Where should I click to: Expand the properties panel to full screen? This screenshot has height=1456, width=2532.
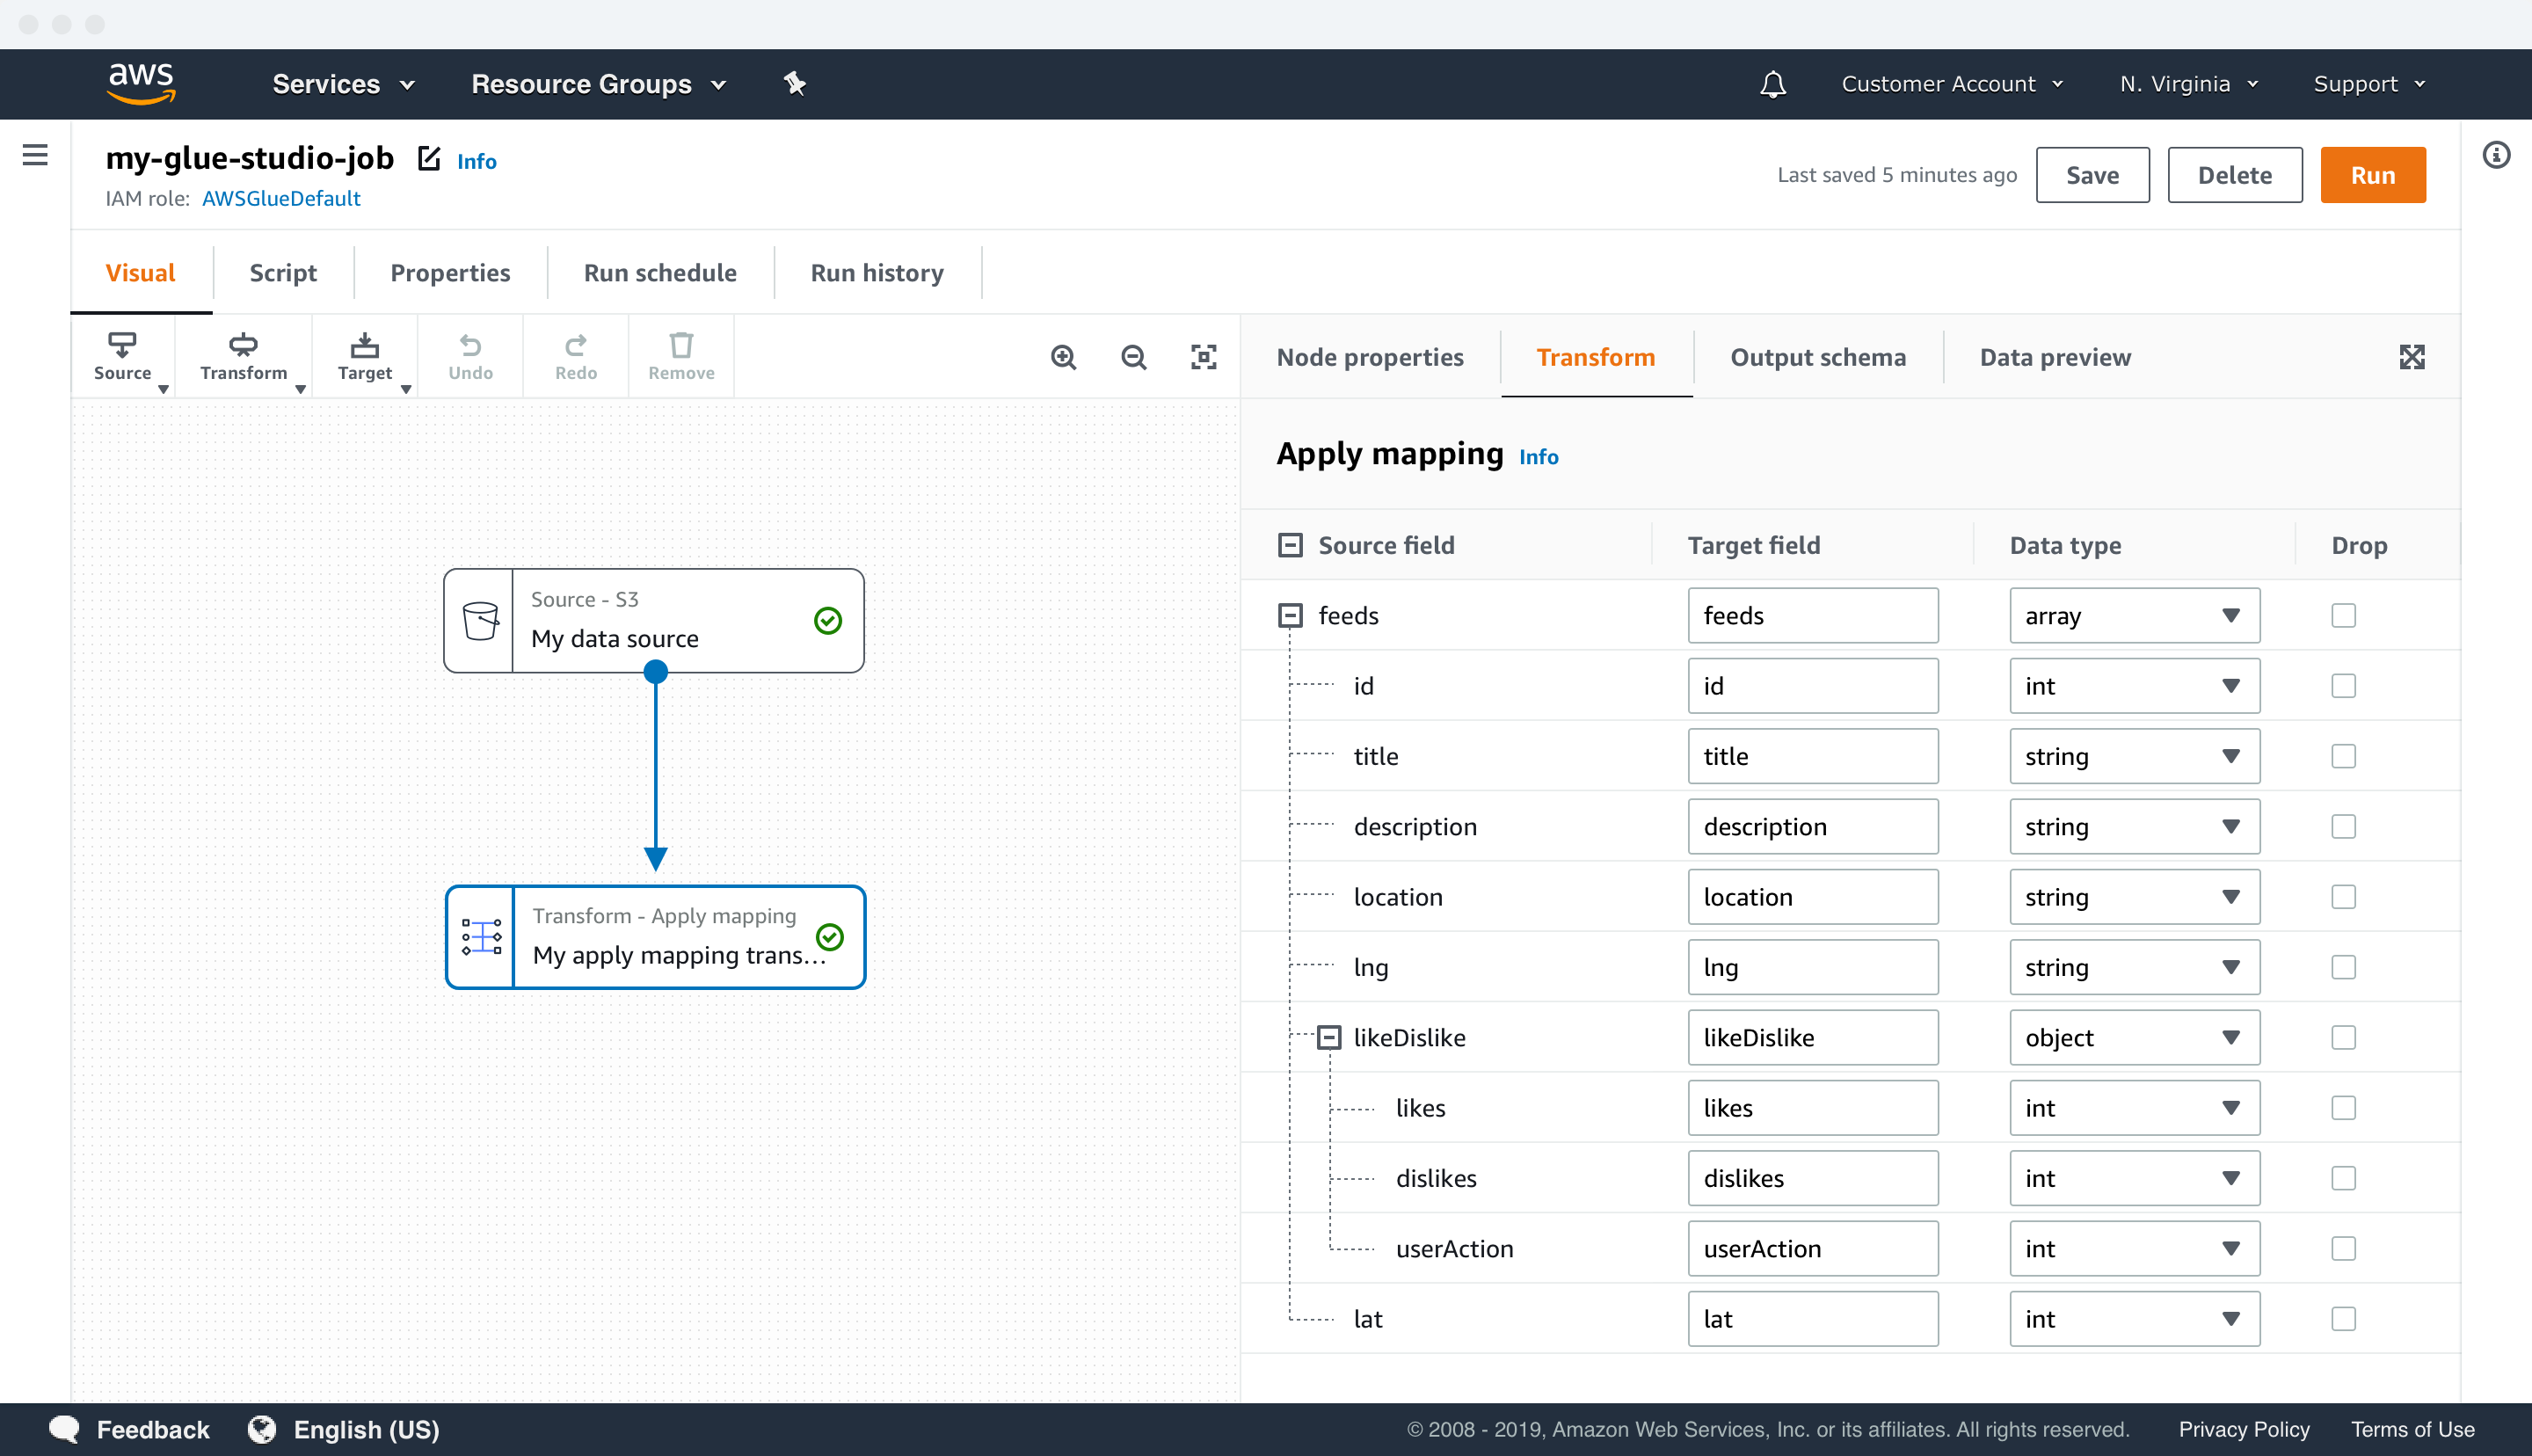coord(2412,357)
